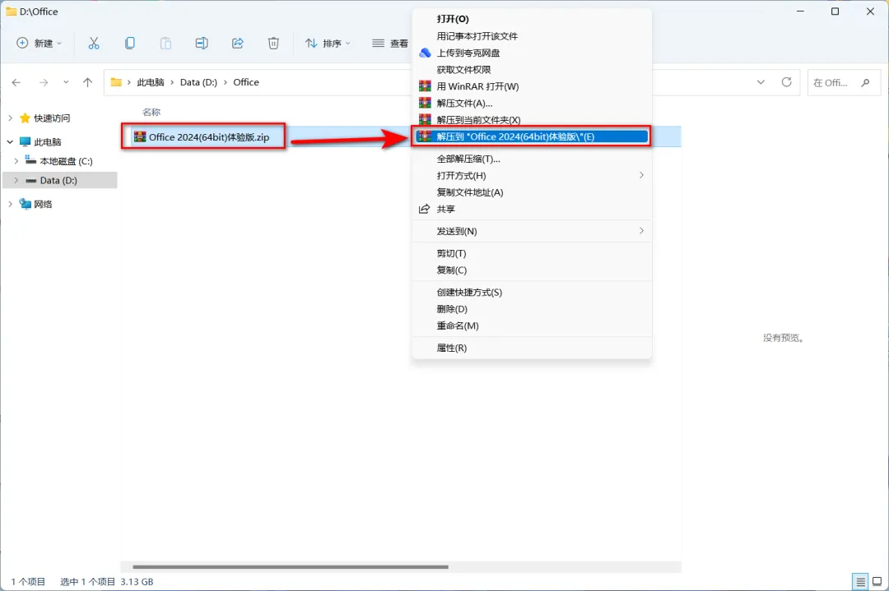Screen dimensions: 889x591
Task: Open recent locations chevron dropdown
Action: (x=66, y=83)
